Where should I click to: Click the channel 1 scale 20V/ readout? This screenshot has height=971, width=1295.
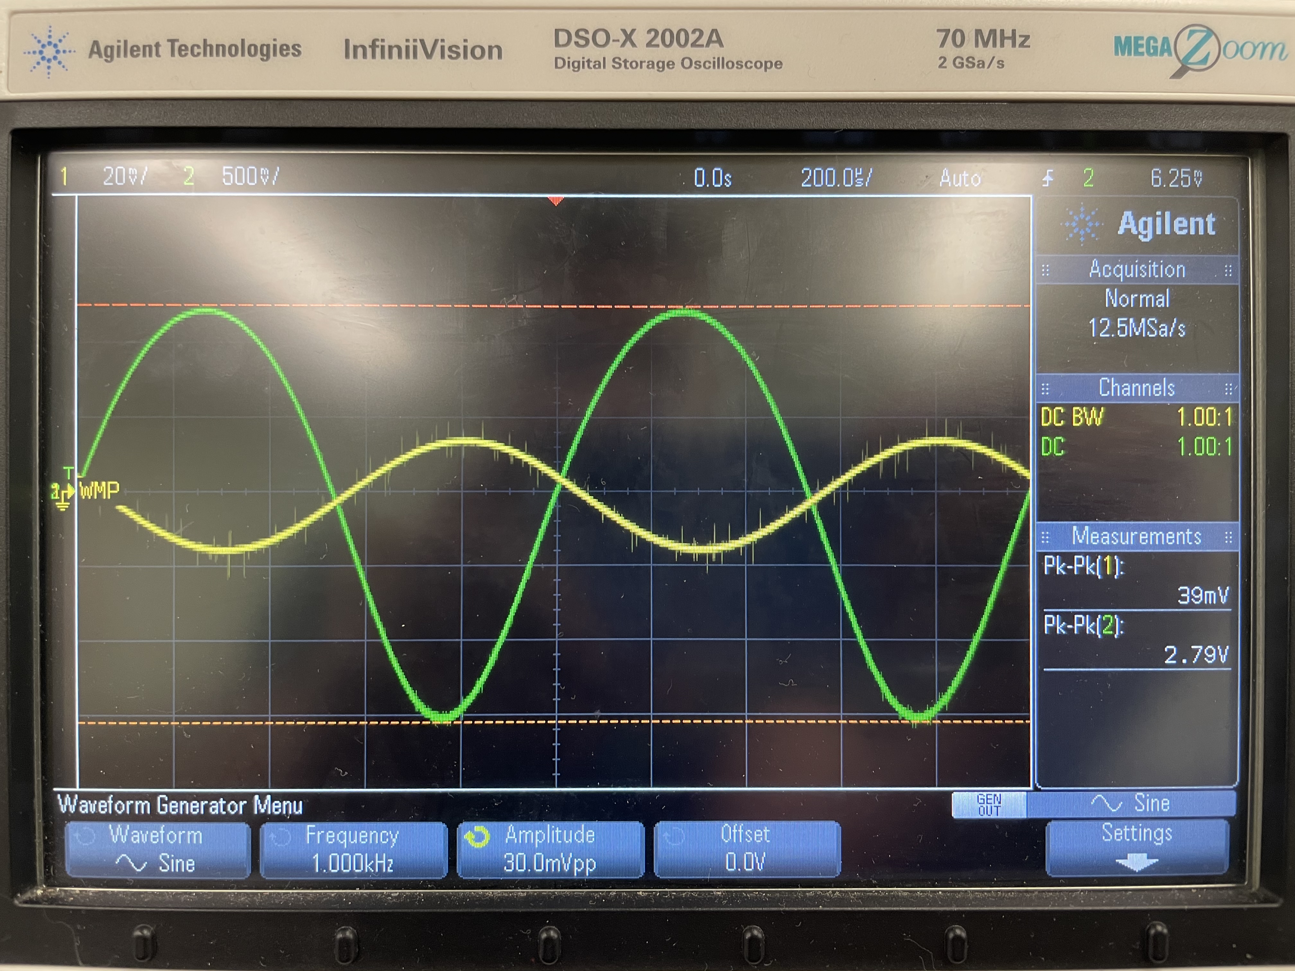click(125, 176)
